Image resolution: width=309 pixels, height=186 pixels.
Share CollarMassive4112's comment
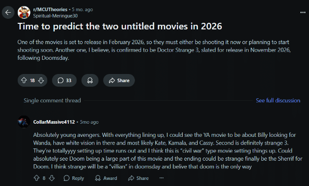(139, 178)
